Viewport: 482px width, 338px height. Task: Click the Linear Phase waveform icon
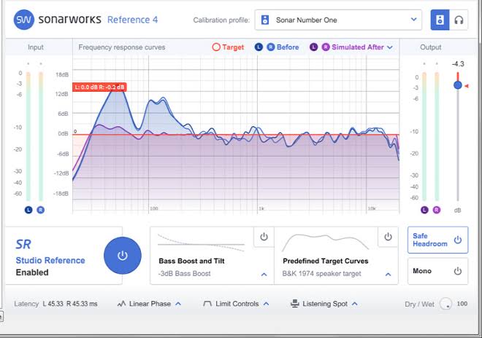point(122,304)
